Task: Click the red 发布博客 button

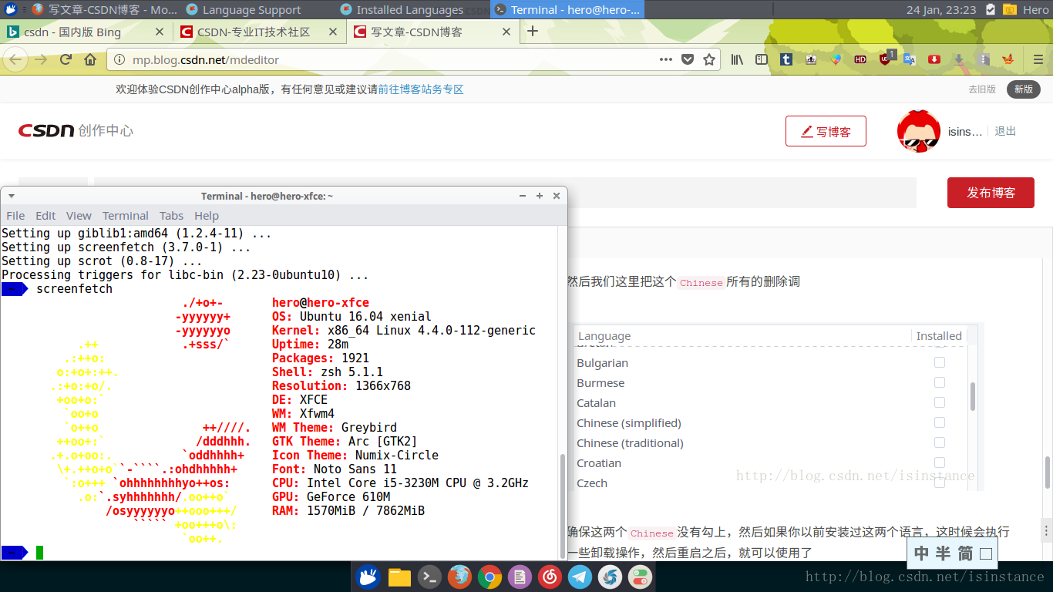Action: pos(991,193)
